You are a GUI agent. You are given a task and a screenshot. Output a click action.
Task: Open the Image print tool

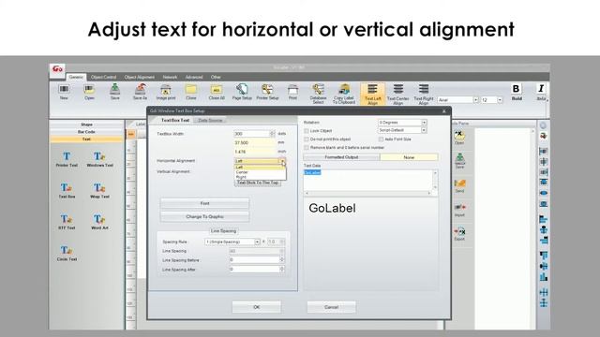coord(166,92)
